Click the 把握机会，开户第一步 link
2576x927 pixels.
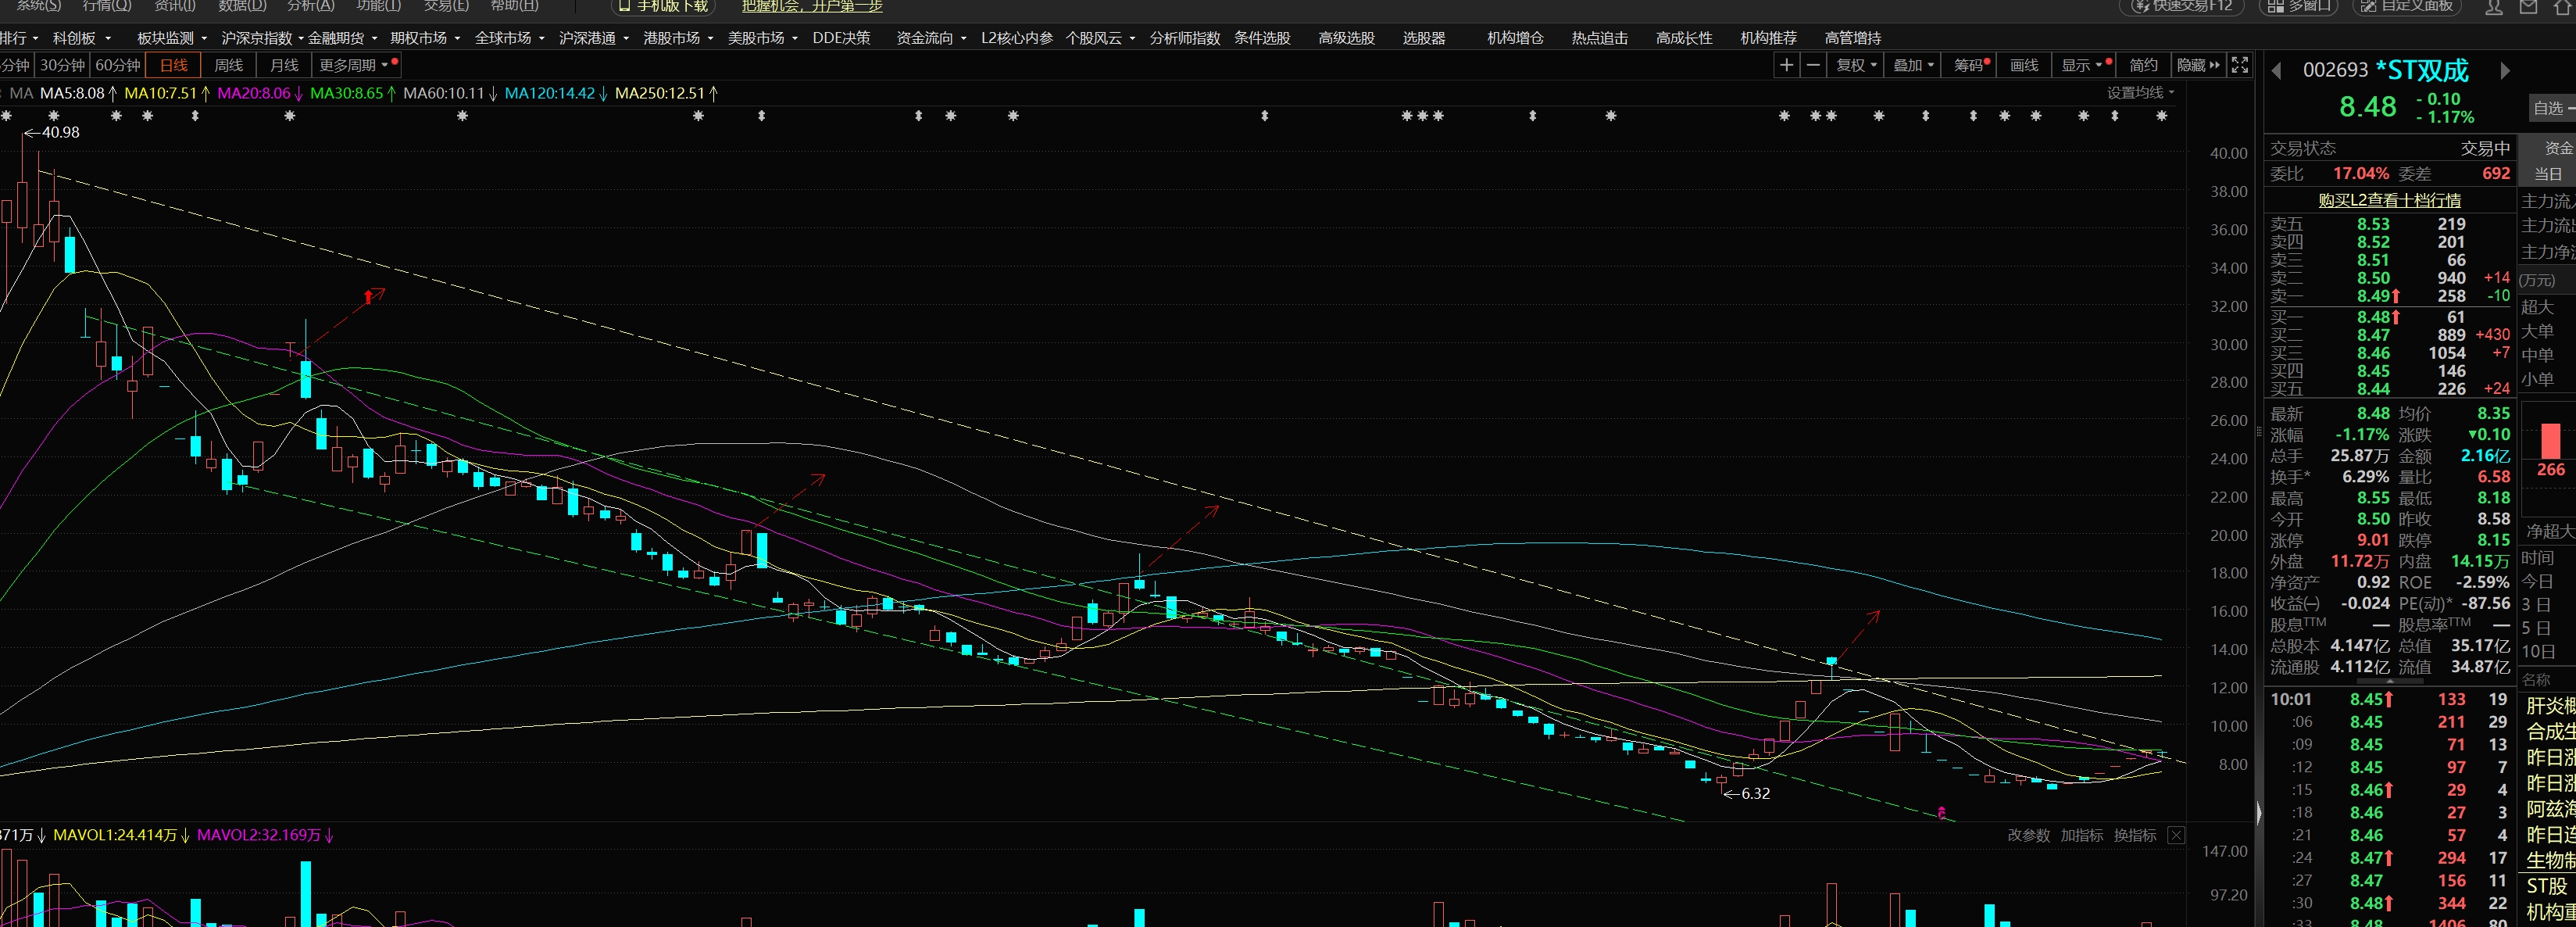pyautogui.click(x=812, y=6)
